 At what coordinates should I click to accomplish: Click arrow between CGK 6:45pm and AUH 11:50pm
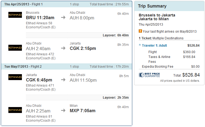pyautogui.click(x=63, y=80)
